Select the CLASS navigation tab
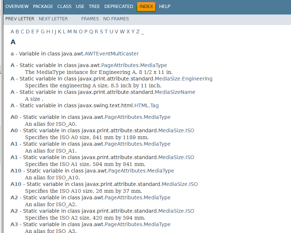Viewport: 291px width, 233px height. (64, 7)
